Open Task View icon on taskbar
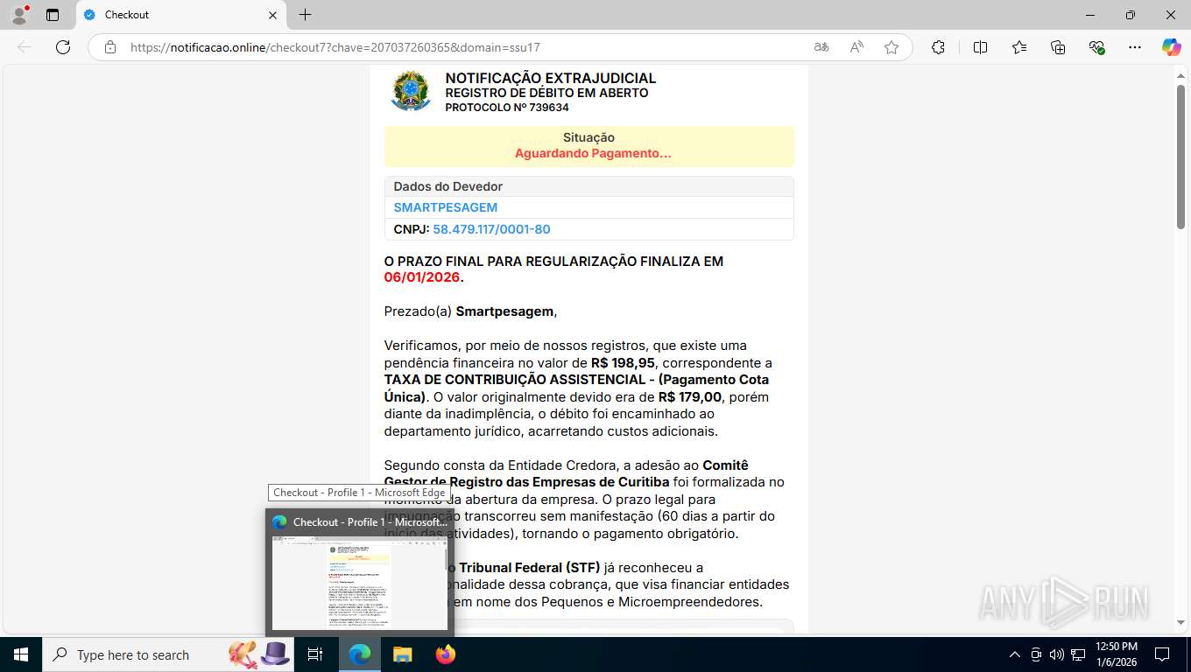 (x=315, y=654)
